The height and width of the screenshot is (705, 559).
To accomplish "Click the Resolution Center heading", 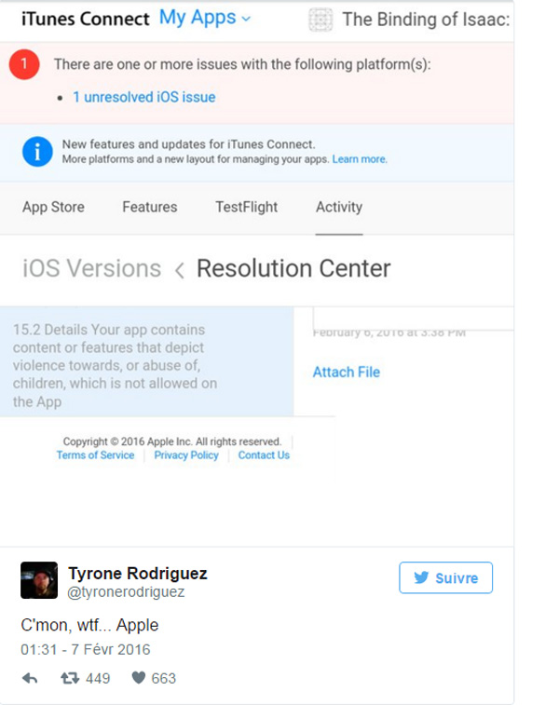I will point(293,268).
